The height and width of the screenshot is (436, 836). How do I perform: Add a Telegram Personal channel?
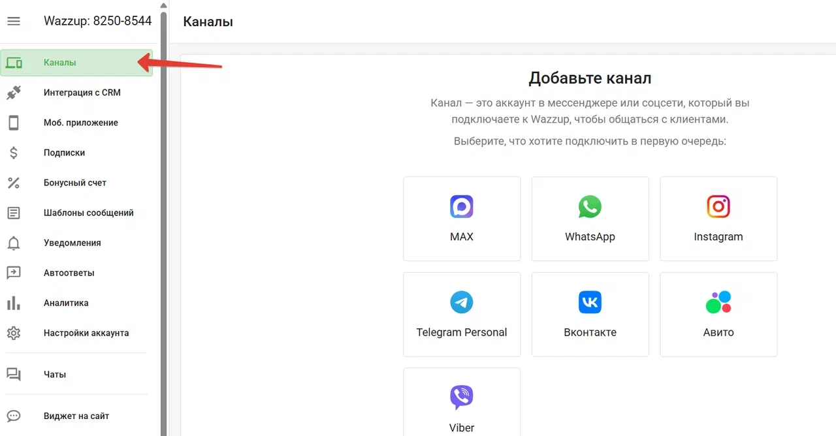click(462, 314)
